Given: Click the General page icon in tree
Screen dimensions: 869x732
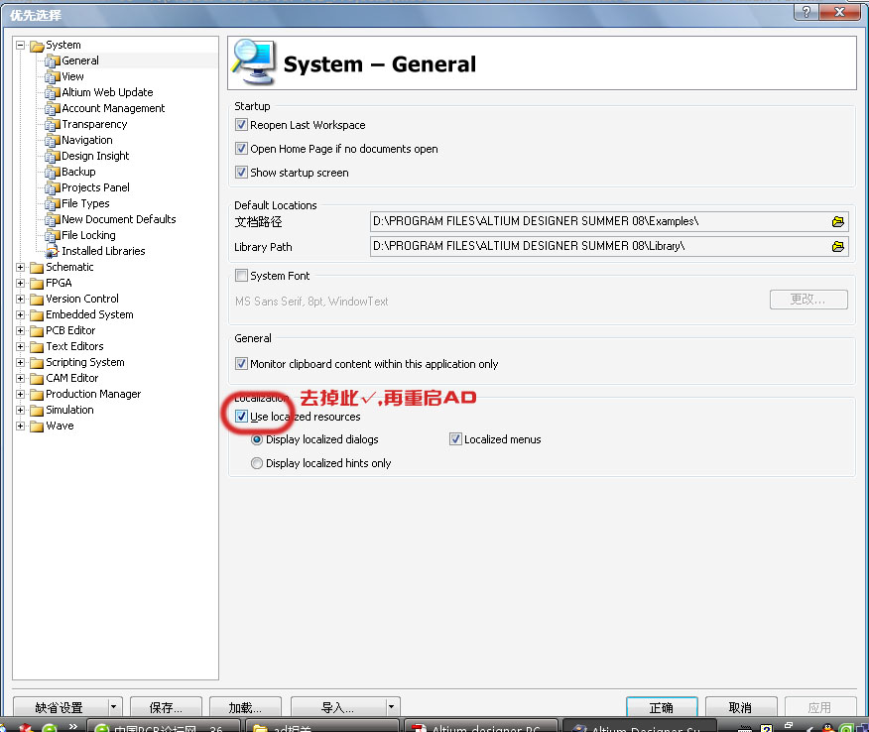Looking at the screenshot, I should pos(53,61).
